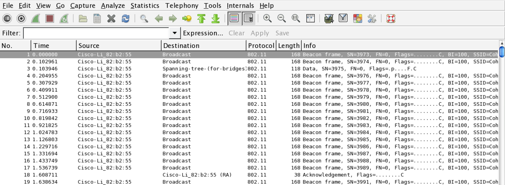This screenshot has height=185, width=505.
Task: Open a capture file folder icon
Action: pyautogui.click(x=83, y=19)
